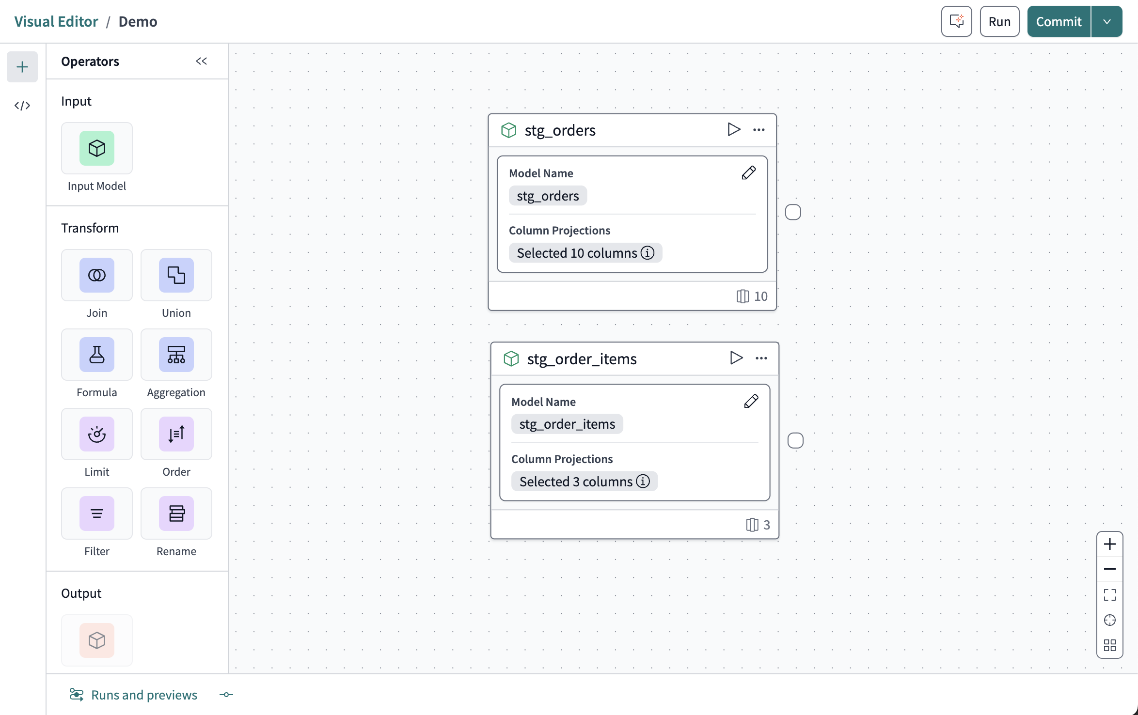Open the Commit dropdown arrow
The height and width of the screenshot is (715, 1138).
click(x=1106, y=21)
